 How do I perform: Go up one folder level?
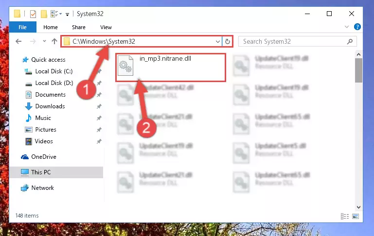(x=54, y=41)
